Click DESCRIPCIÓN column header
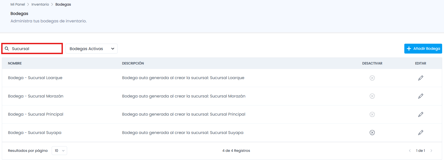Image resolution: width=444 pixels, height=163 pixels. [x=133, y=63]
